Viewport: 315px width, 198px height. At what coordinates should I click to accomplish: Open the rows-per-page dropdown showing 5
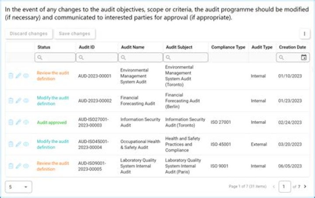click(x=18, y=187)
